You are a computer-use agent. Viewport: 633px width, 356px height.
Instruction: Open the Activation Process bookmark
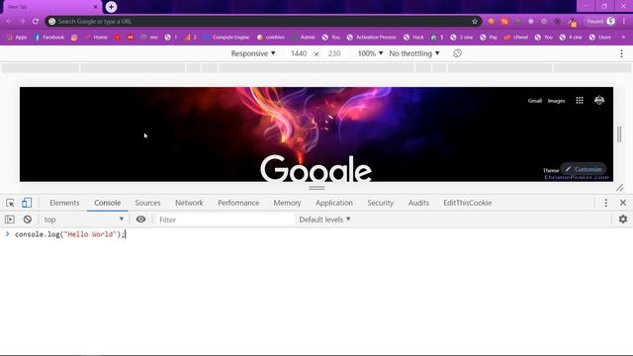click(x=371, y=38)
